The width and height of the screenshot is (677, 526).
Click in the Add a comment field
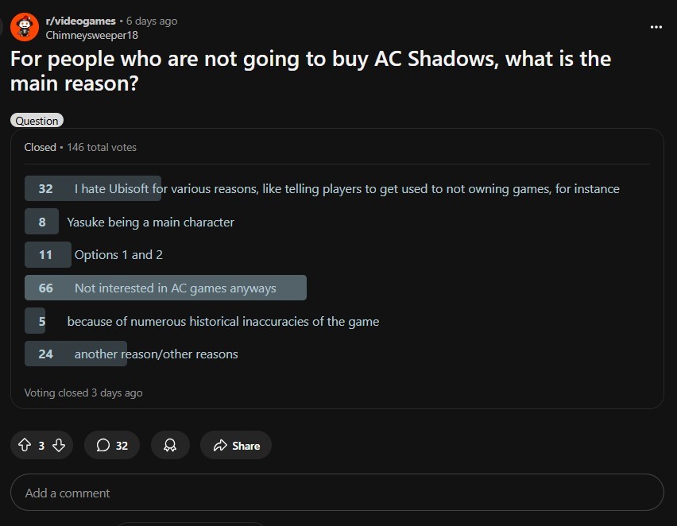(337, 493)
